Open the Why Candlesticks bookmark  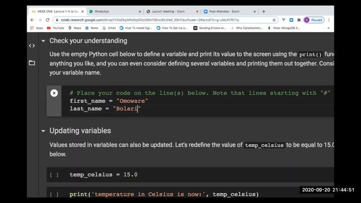[x=247, y=28]
